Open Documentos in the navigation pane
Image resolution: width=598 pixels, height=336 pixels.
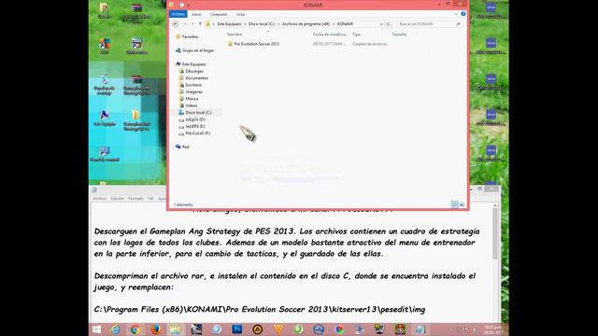197,78
